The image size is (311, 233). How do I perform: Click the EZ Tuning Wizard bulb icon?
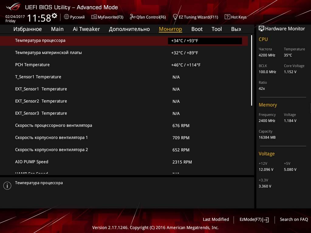point(175,17)
